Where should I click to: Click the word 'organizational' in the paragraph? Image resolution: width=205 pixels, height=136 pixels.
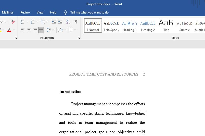point(71,132)
